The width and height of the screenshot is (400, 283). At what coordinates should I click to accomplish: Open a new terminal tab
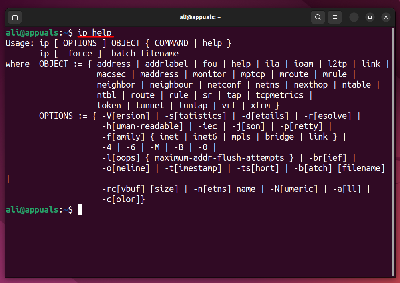[x=15, y=17]
